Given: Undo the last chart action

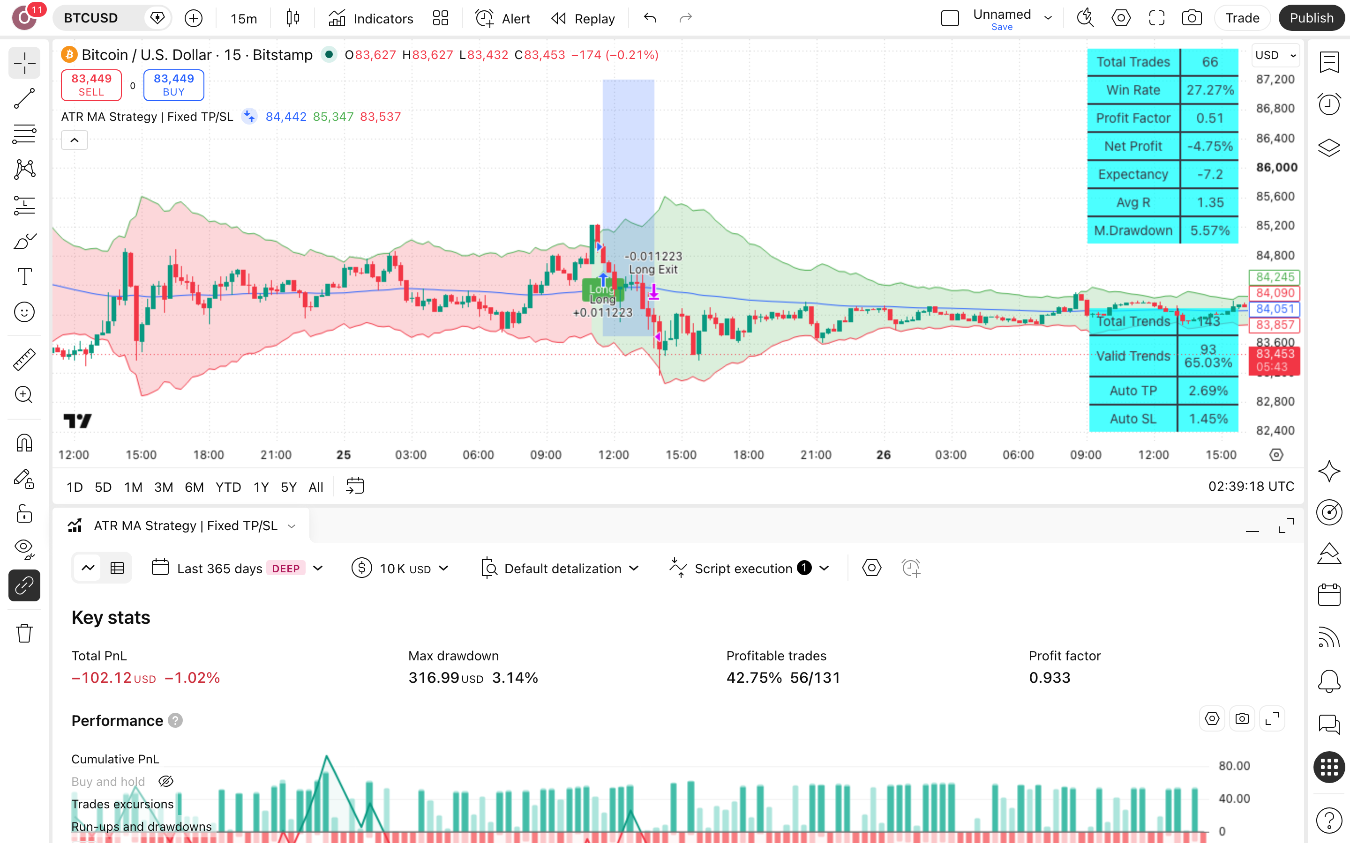Looking at the screenshot, I should (x=650, y=18).
